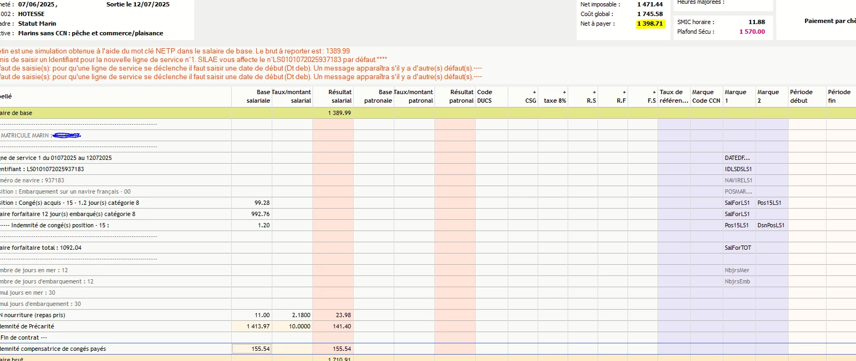
Task: Click the 'Période début' column header
Action: pyautogui.click(x=807, y=96)
